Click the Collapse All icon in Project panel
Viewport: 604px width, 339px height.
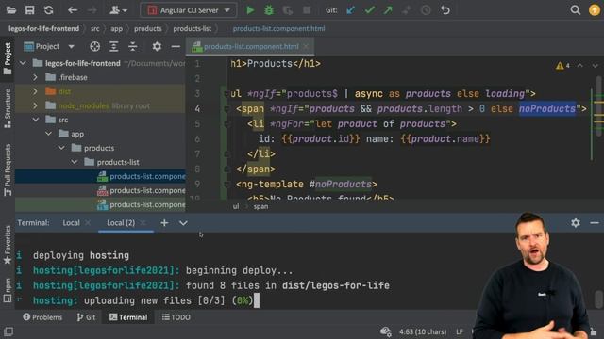click(x=132, y=46)
